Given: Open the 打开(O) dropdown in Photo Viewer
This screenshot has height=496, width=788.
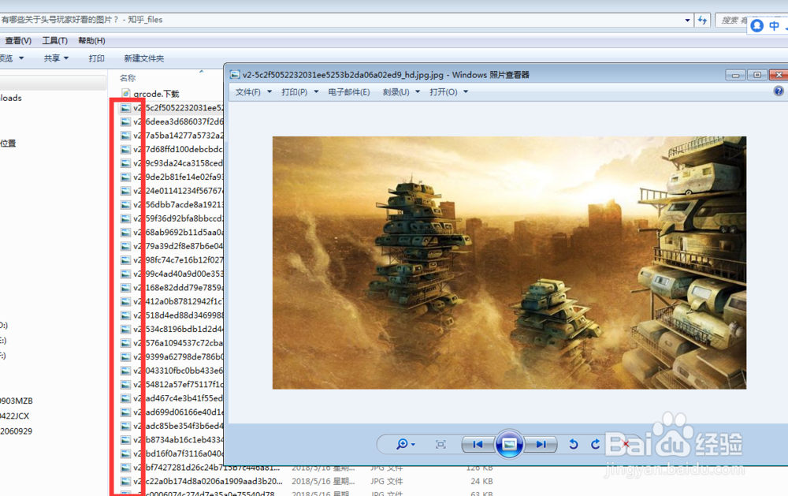Looking at the screenshot, I should point(449,92).
